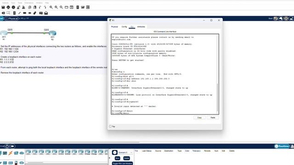The width and height of the screenshot is (294, 165).
Task: Open the phone-shaped device icon in top toolbar
Action: pyautogui.click(x=78, y=7)
